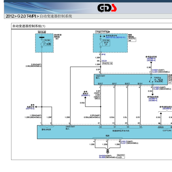This screenshot has width=172, height=172.
Task: Click the 0.5L wire label
Action: [125, 117]
